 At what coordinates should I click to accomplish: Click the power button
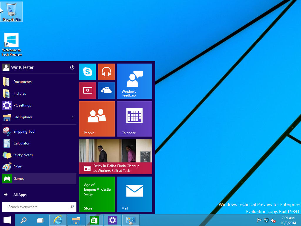pos(72,67)
